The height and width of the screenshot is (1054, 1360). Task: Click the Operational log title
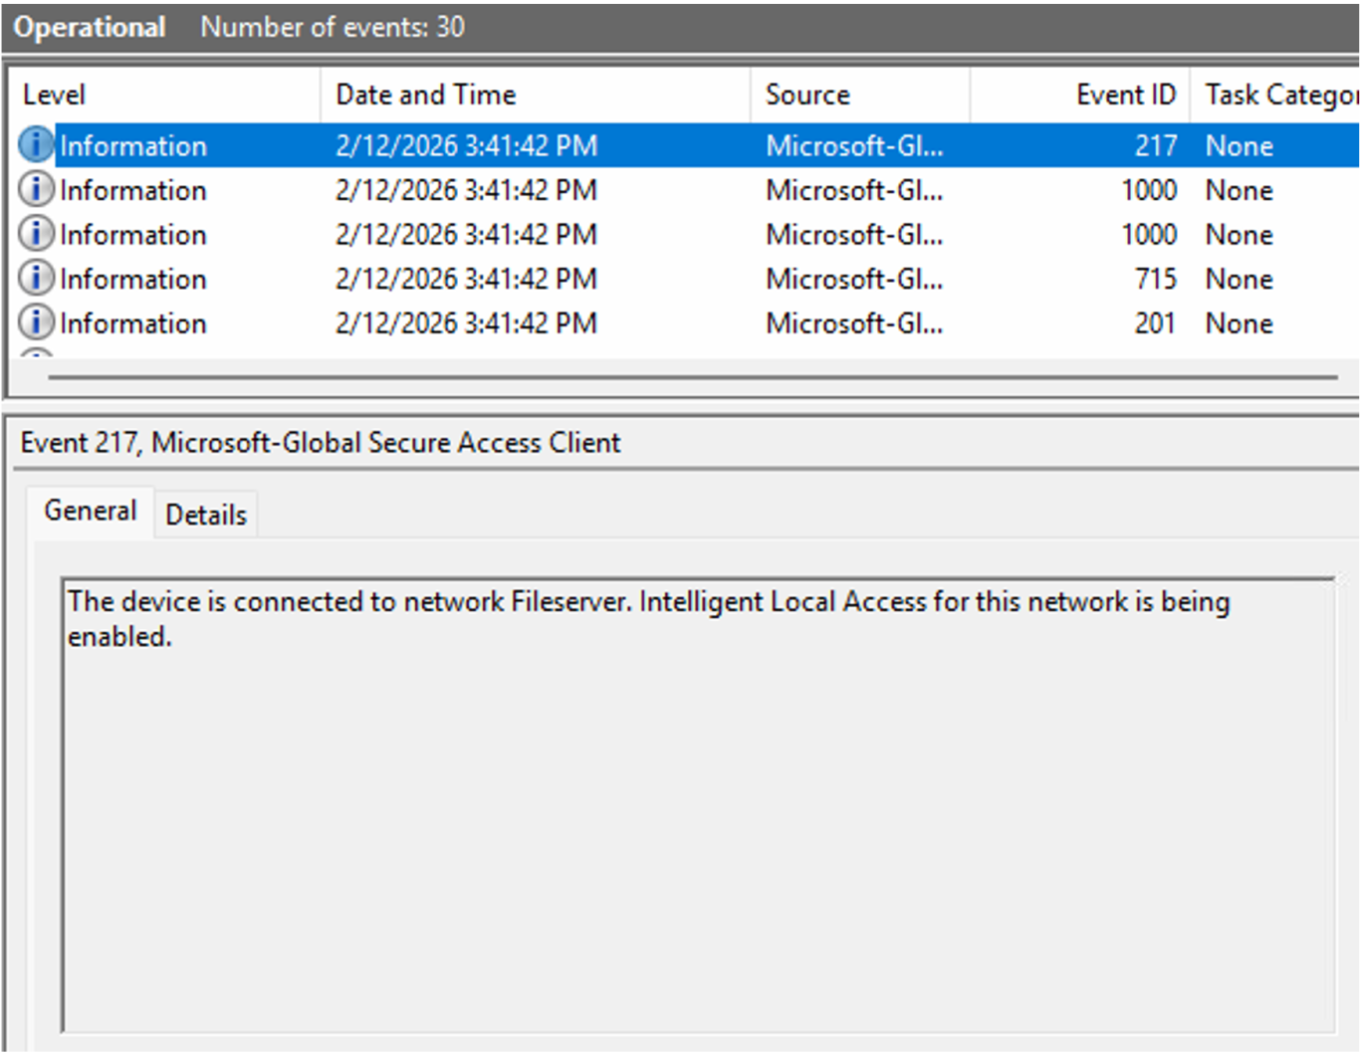pyautogui.click(x=90, y=27)
